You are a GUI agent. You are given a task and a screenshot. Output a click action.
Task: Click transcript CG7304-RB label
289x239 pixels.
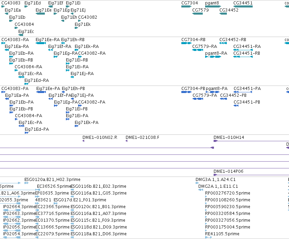point(193,40)
